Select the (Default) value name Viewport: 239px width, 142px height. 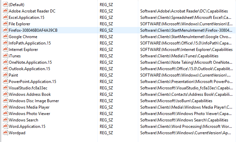coord(17,5)
